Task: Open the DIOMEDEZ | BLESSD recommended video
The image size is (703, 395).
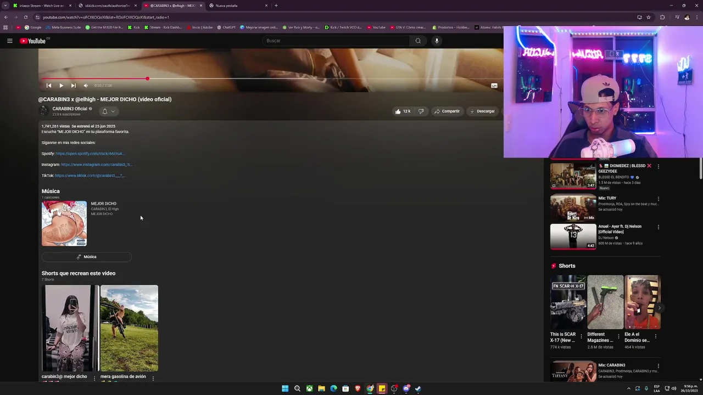Action: pyautogui.click(x=573, y=176)
